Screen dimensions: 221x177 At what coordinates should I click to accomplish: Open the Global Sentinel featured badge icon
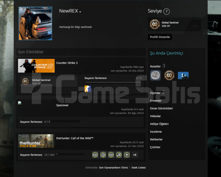[x=155, y=24]
